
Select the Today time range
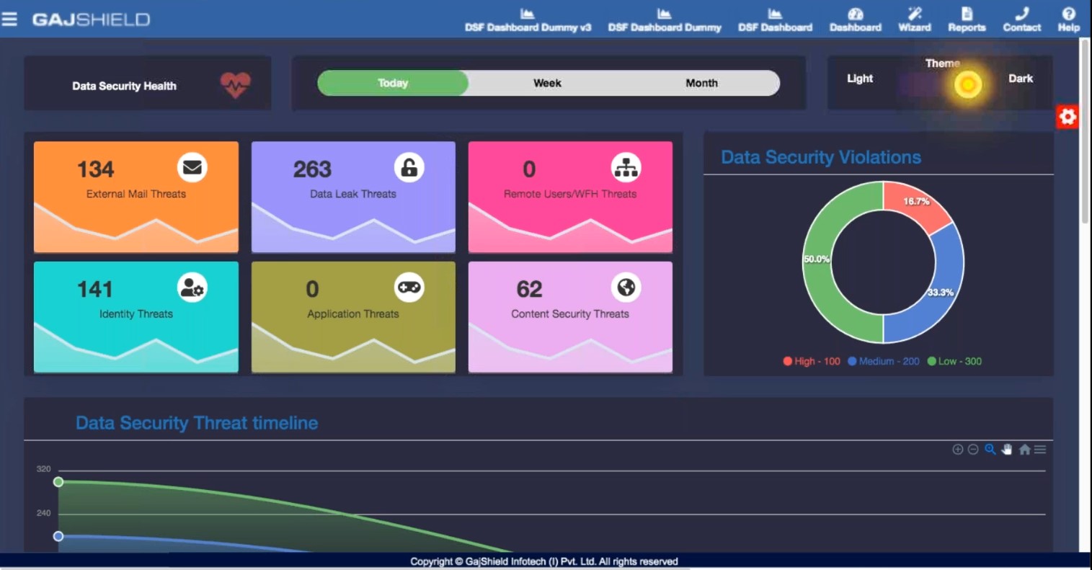tap(393, 83)
